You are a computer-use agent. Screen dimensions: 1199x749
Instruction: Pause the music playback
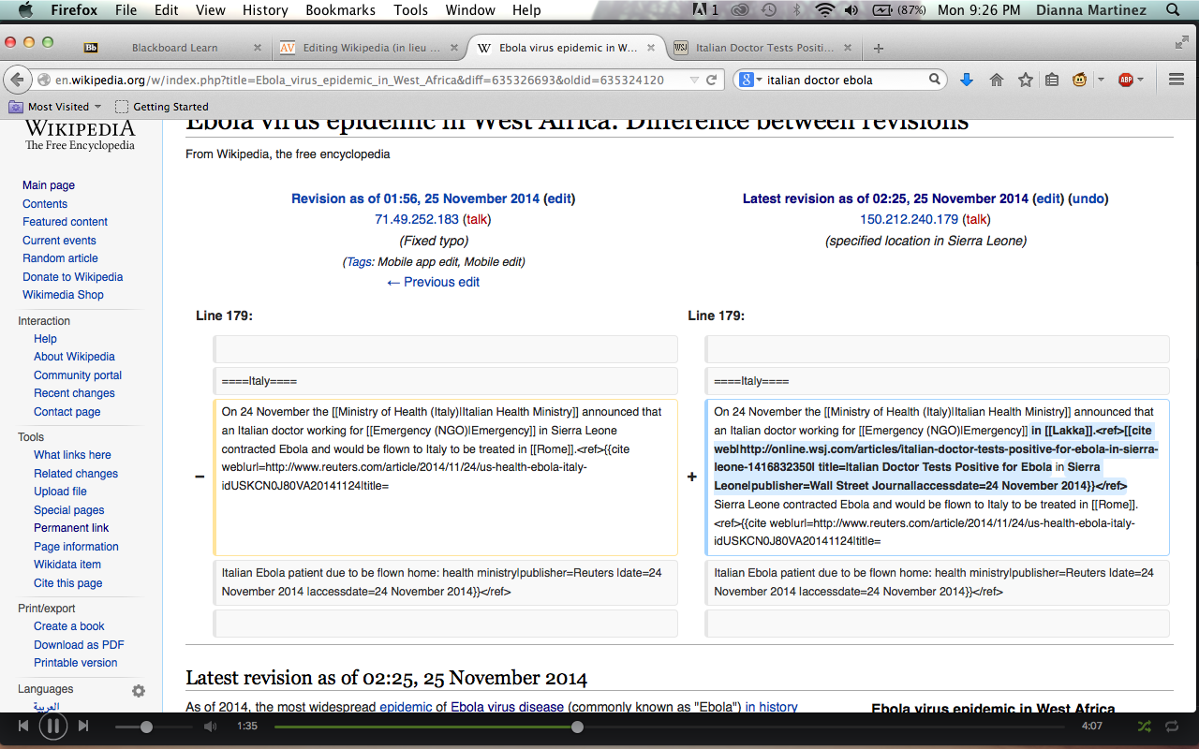[52, 726]
